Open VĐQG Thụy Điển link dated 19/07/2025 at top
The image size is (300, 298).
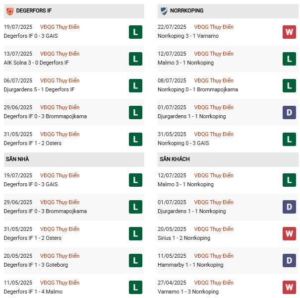(60, 27)
